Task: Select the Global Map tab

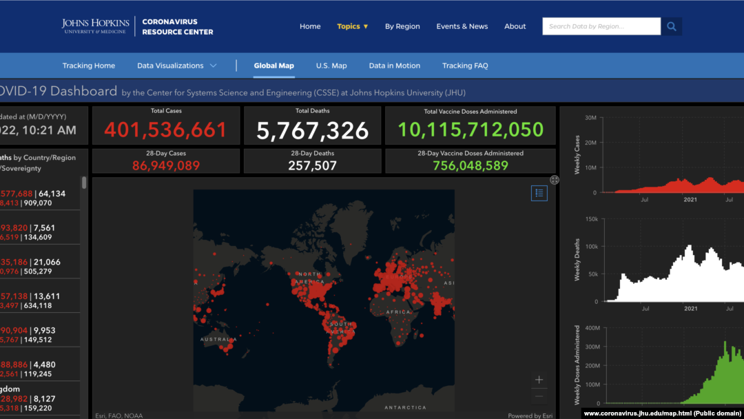Action: tap(273, 65)
